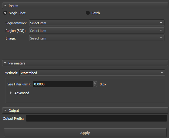Select the Batch radio button
The height and width of the screenshot is (138, 169).
coord(88,13)
